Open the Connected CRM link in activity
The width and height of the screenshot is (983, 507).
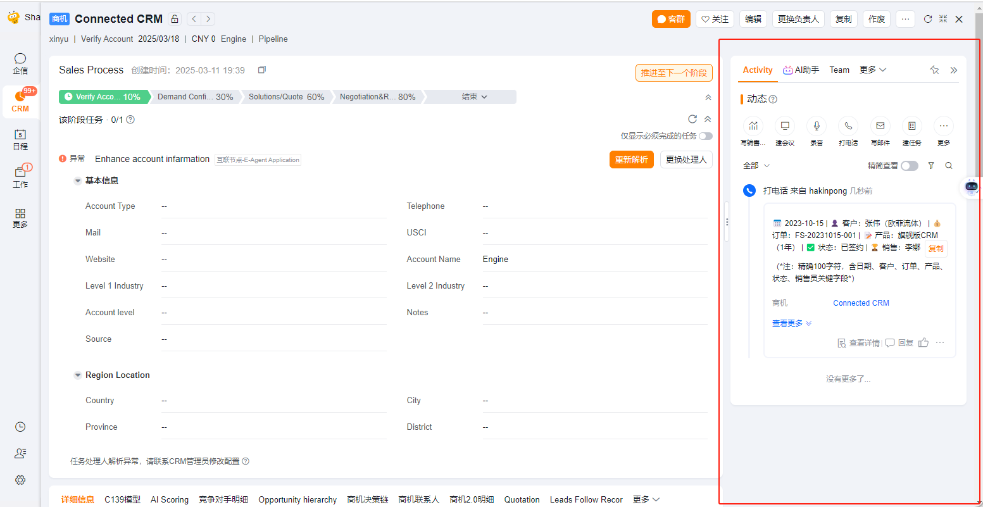coord(861,303)
